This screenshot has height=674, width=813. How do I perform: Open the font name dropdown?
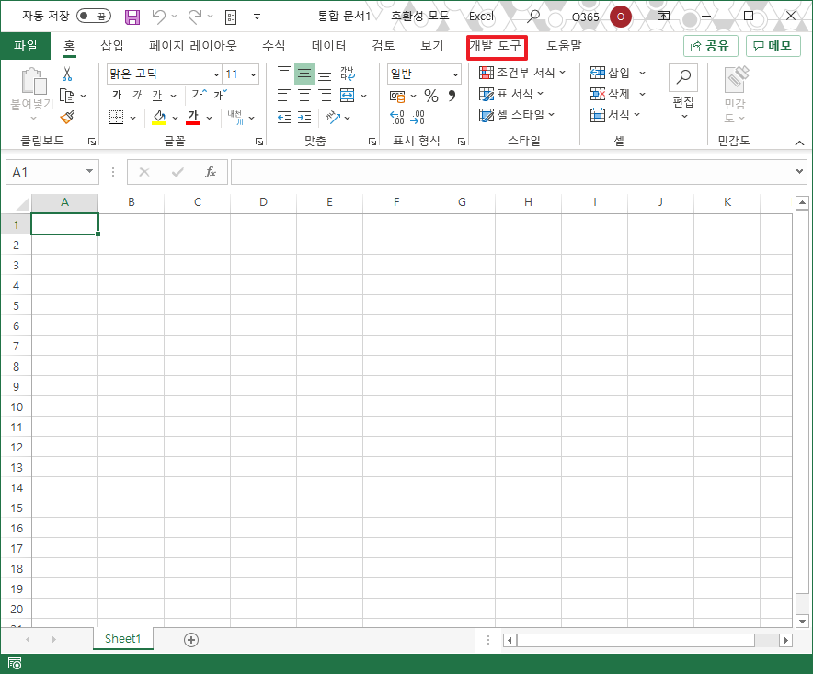216,74
